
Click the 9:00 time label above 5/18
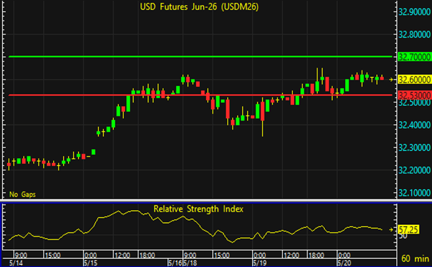(x=190, y=255)
